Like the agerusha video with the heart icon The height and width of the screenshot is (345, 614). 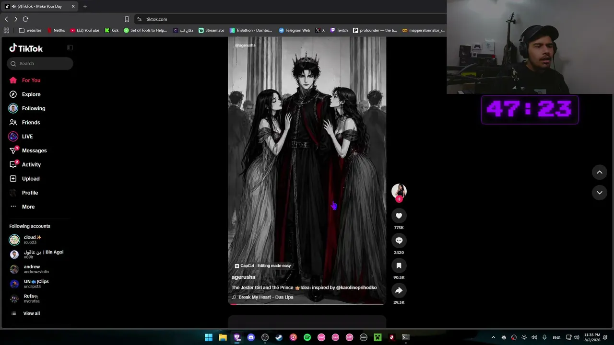tap(399, 216)
